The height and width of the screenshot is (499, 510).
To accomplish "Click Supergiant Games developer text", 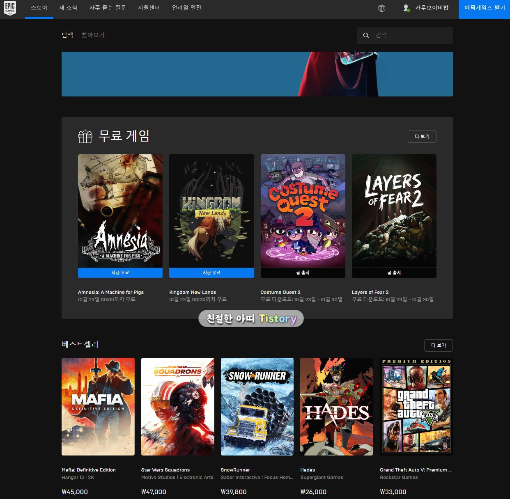I will [322, 477].
